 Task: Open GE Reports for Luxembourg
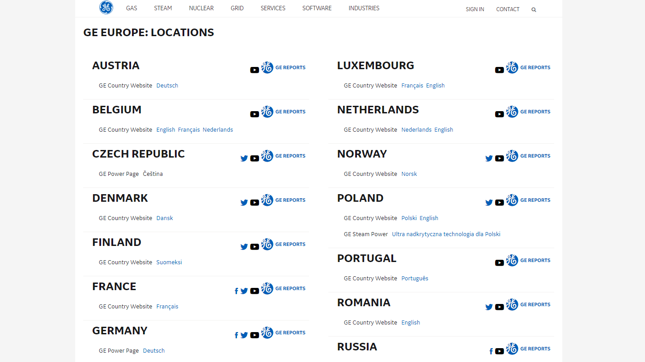[x=528, y=67]
